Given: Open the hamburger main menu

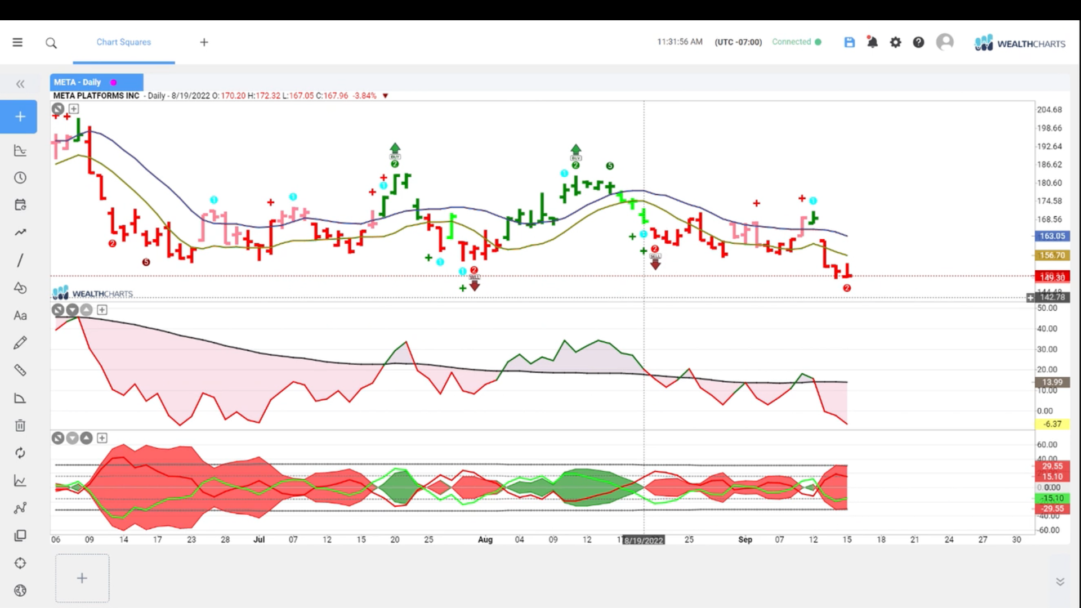Looking at the screenshot, I should [17, 42].
